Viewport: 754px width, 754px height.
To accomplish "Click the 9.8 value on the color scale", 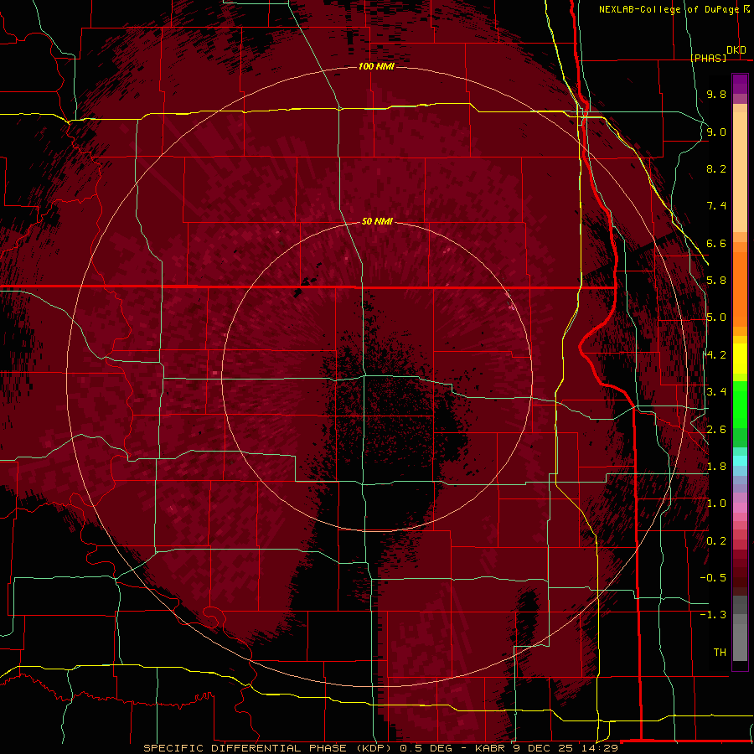I will pos(716,94).
